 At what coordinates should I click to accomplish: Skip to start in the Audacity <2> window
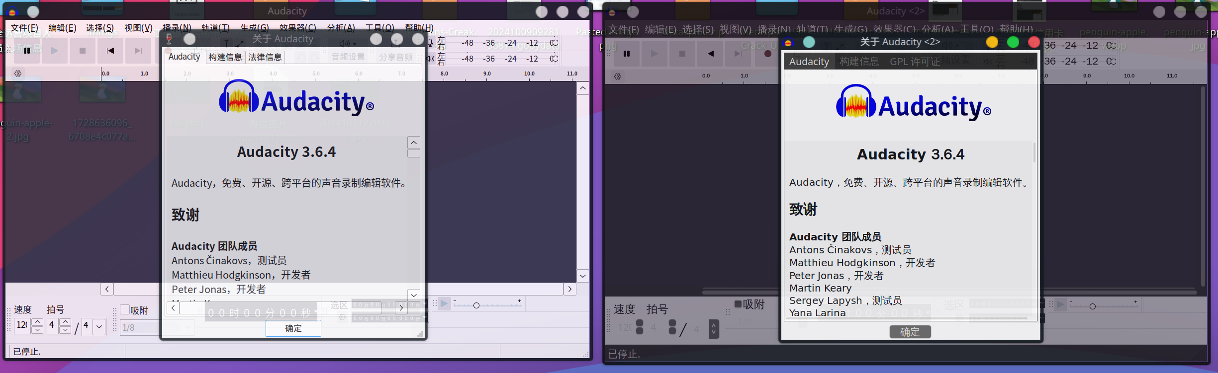(710, 54)
